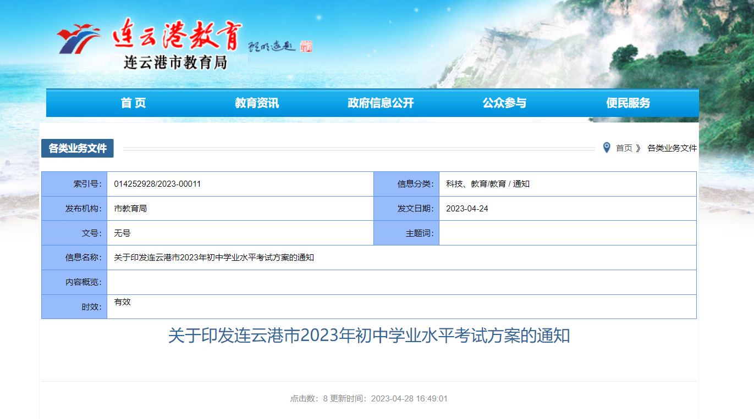Click the large blue article headline
The image size is (754, 419).
tap(369, 336)
